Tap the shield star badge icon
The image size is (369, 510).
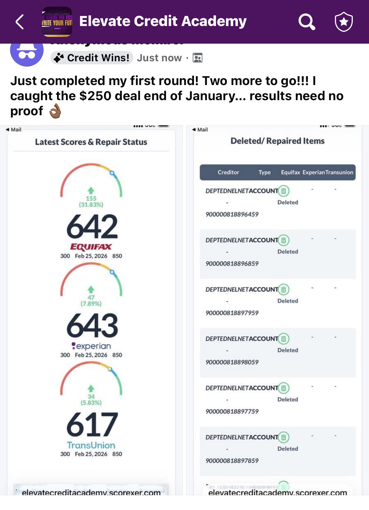pos(344,22)
